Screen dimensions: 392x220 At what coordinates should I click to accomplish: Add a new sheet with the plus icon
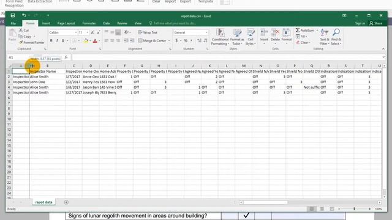(66, 202)
